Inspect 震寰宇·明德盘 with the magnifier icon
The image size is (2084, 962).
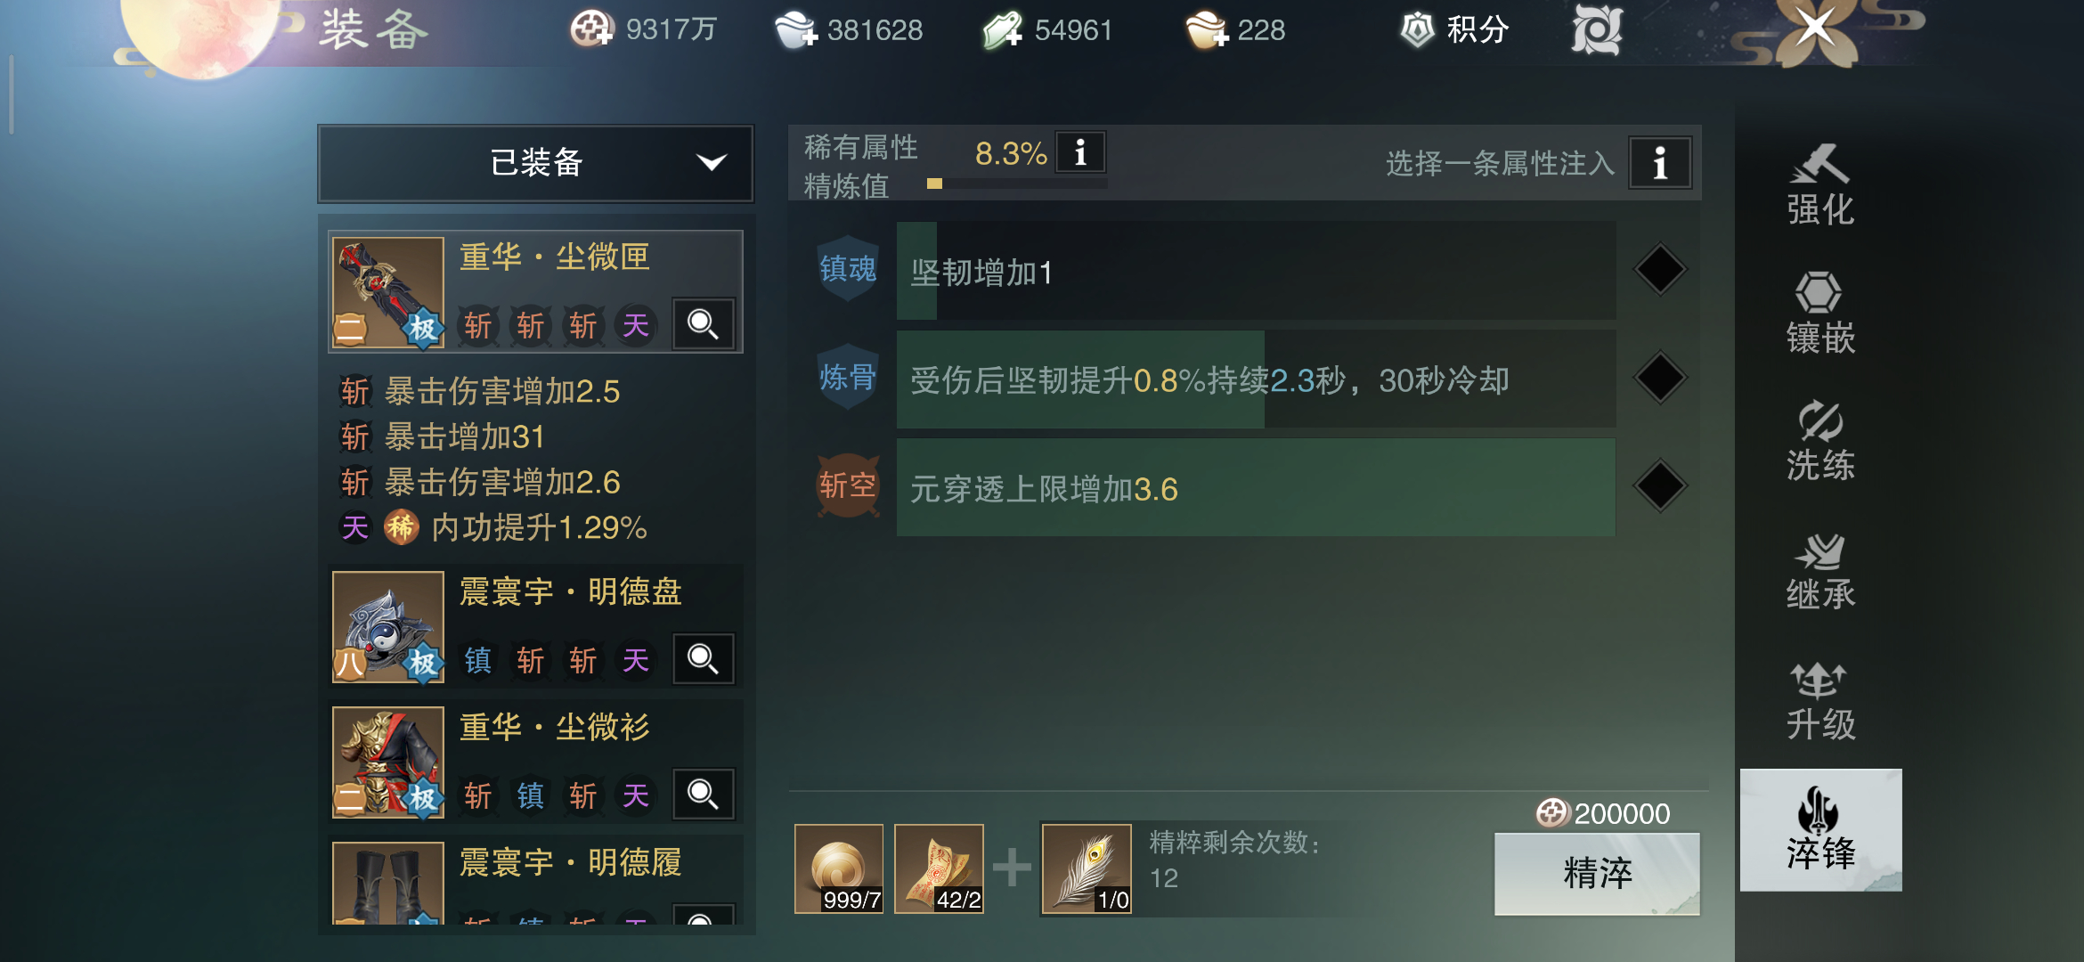(703, 659)
